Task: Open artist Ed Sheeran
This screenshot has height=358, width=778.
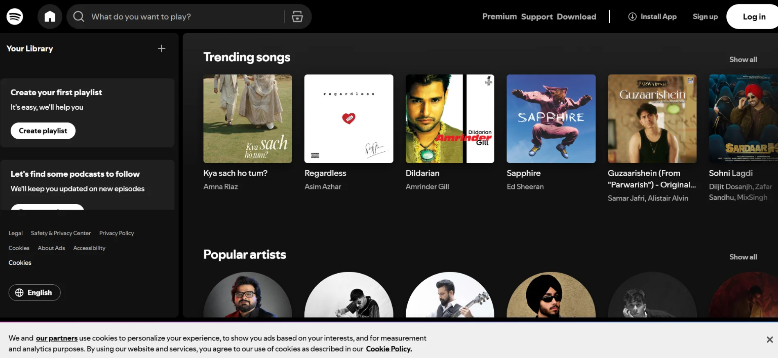Action: pos(525,187)
